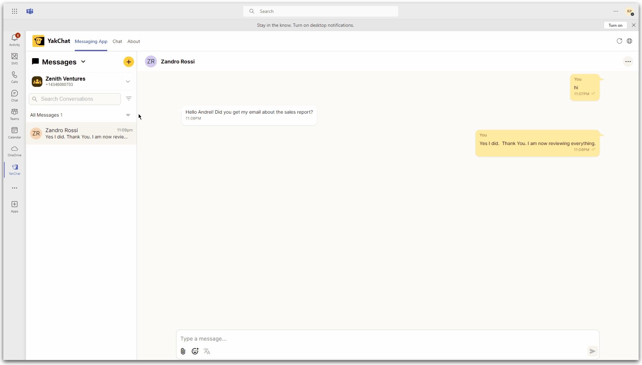Turn on desktop notifications
Image resolution: width=642 pixels, height=365 pixels.
coord(615,25)
